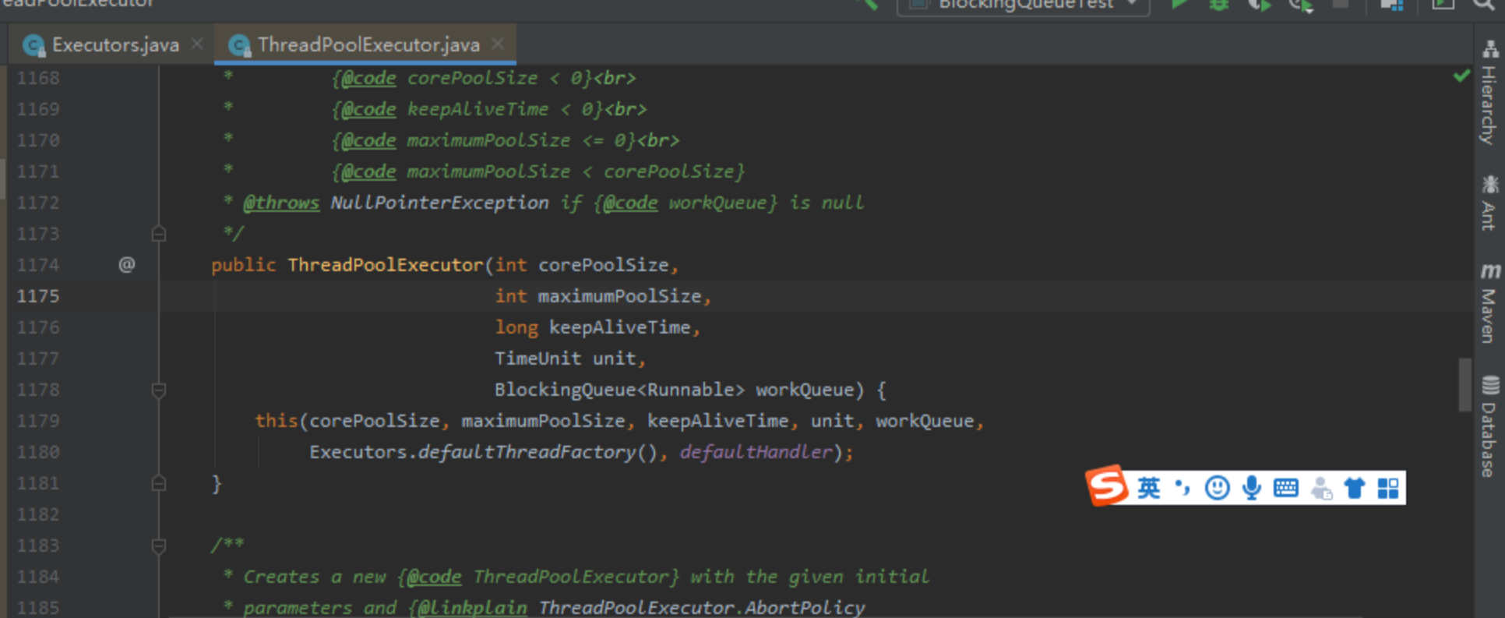Screen dimensions: 1505x618
Task: Place the caret on 'long keepAliveTime'
Action: click(593, 327)
